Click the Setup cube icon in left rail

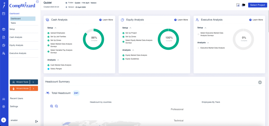tap(4, 29)
